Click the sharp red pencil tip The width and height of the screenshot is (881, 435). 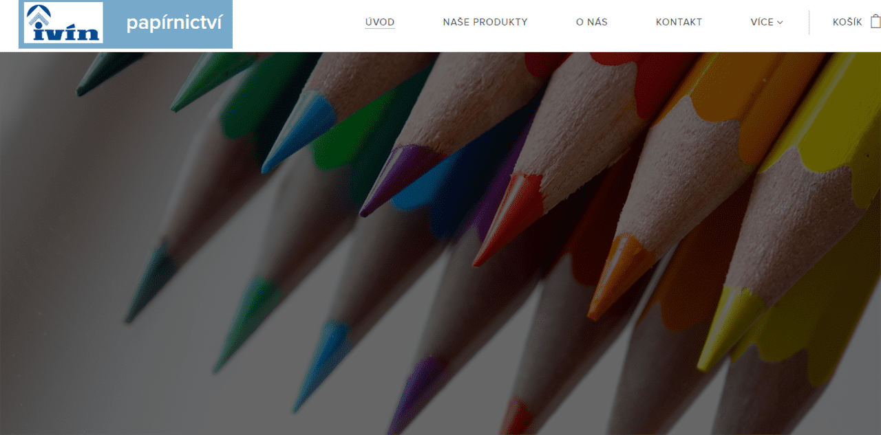(506, 220)
